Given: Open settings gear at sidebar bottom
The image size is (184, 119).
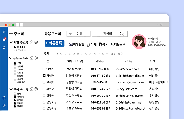Looking at the screenshot, I should pyautogui.click(x=4, y=106).
